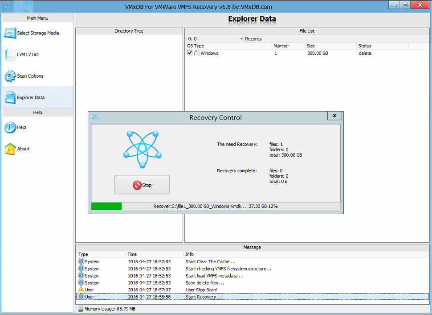The image size is (432, 315).
Task: Click the Recovery Control dialog title icon
Action: 95,117
